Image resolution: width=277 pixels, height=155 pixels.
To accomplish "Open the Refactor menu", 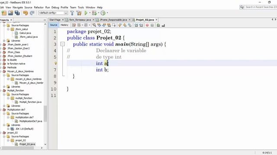I will (39, 7).
